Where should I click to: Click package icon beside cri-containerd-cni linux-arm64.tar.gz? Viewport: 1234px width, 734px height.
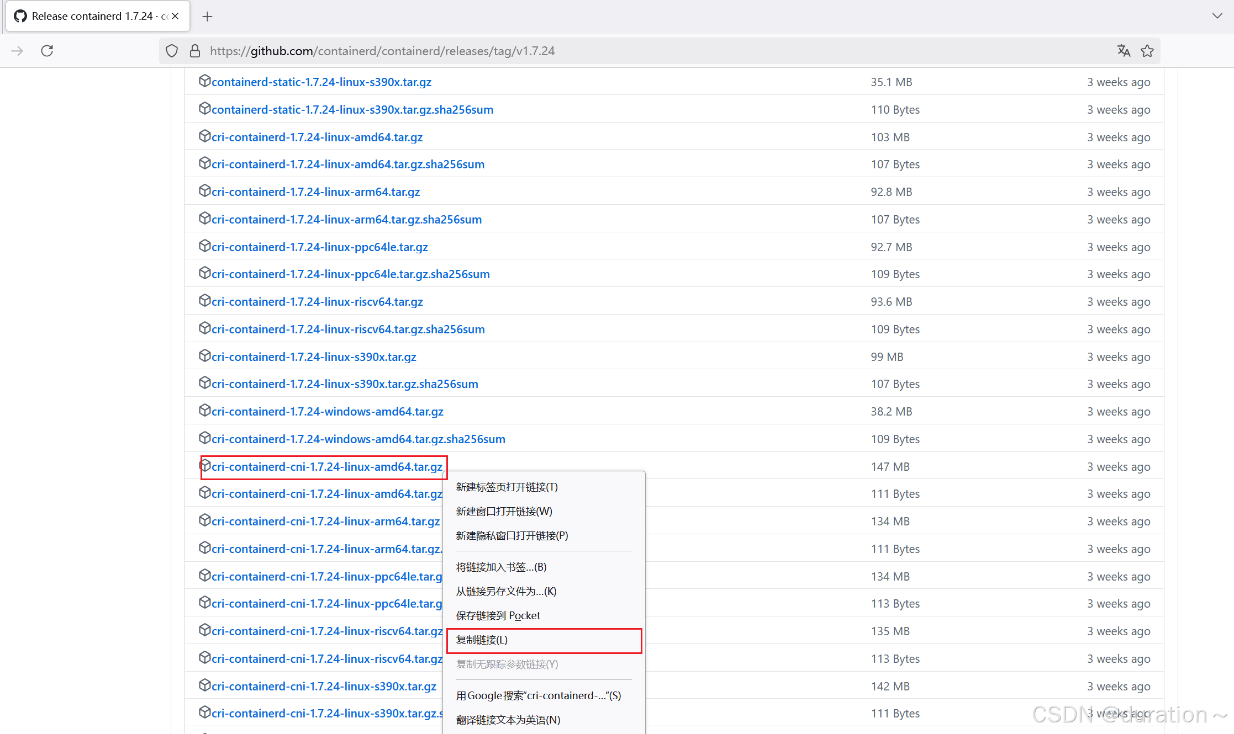204,520
